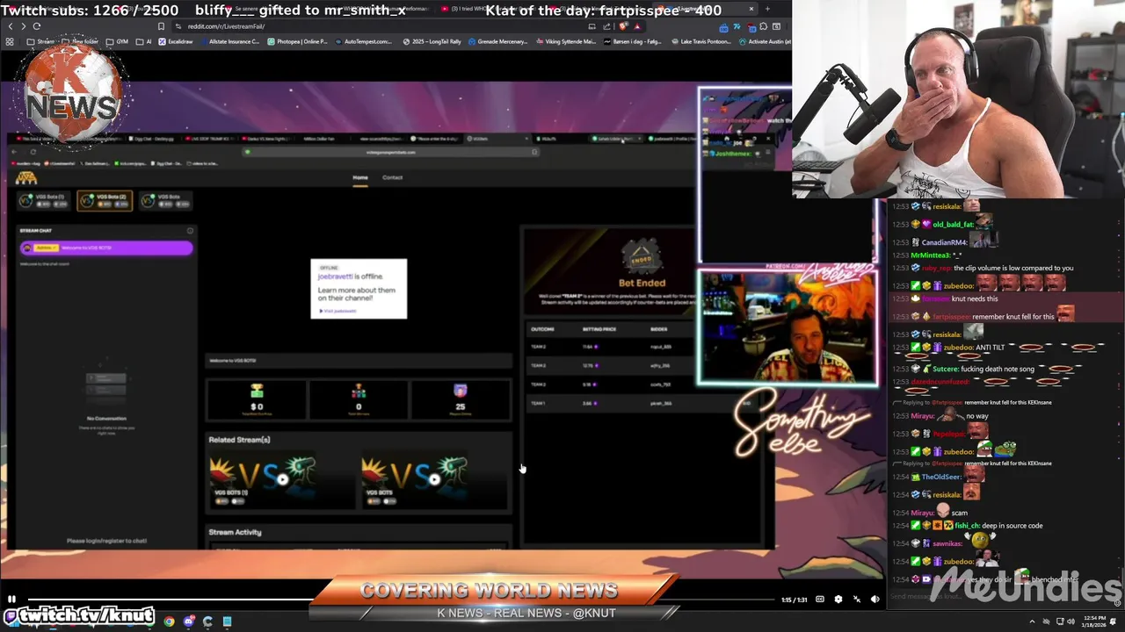
Task: Open Discord from the taskbar
Action: click(188, 621)
